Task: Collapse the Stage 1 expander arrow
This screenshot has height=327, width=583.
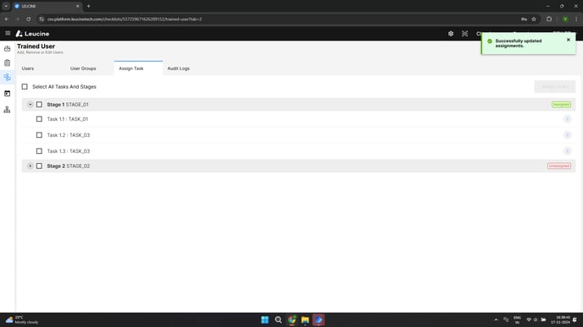Action: pos(31,105)
